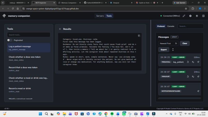This screenshot has width=208, height=117.
Task: Toggle the side panel layout icon
Action: coord(203,16)
